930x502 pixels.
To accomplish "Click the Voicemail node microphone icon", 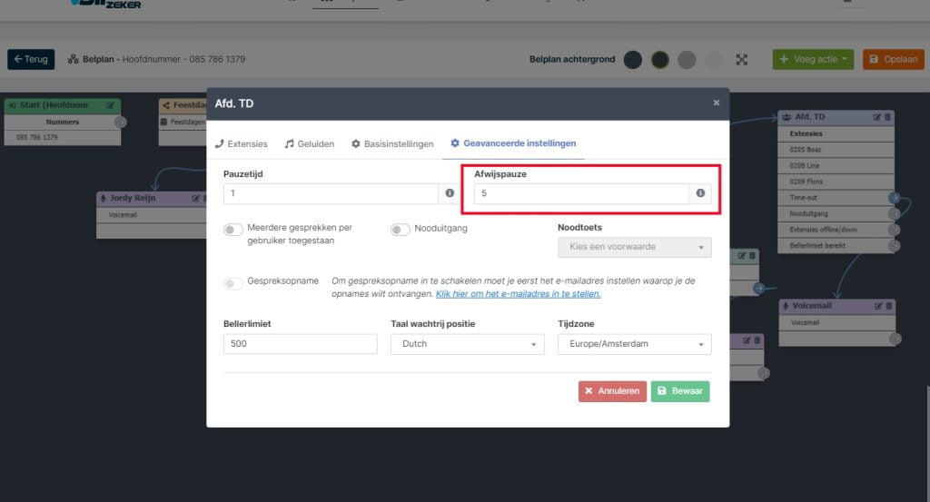I will [x=786, y=306].
